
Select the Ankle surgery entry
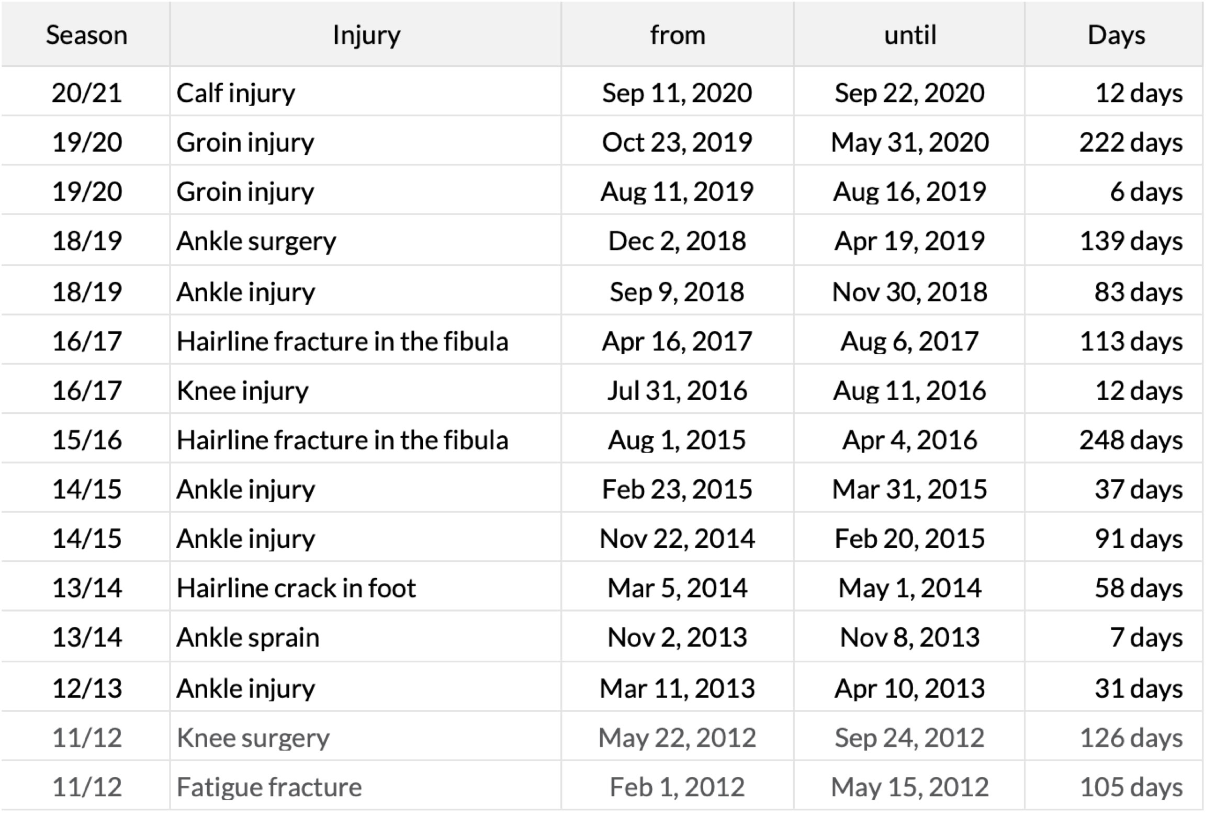coord(256,241)
